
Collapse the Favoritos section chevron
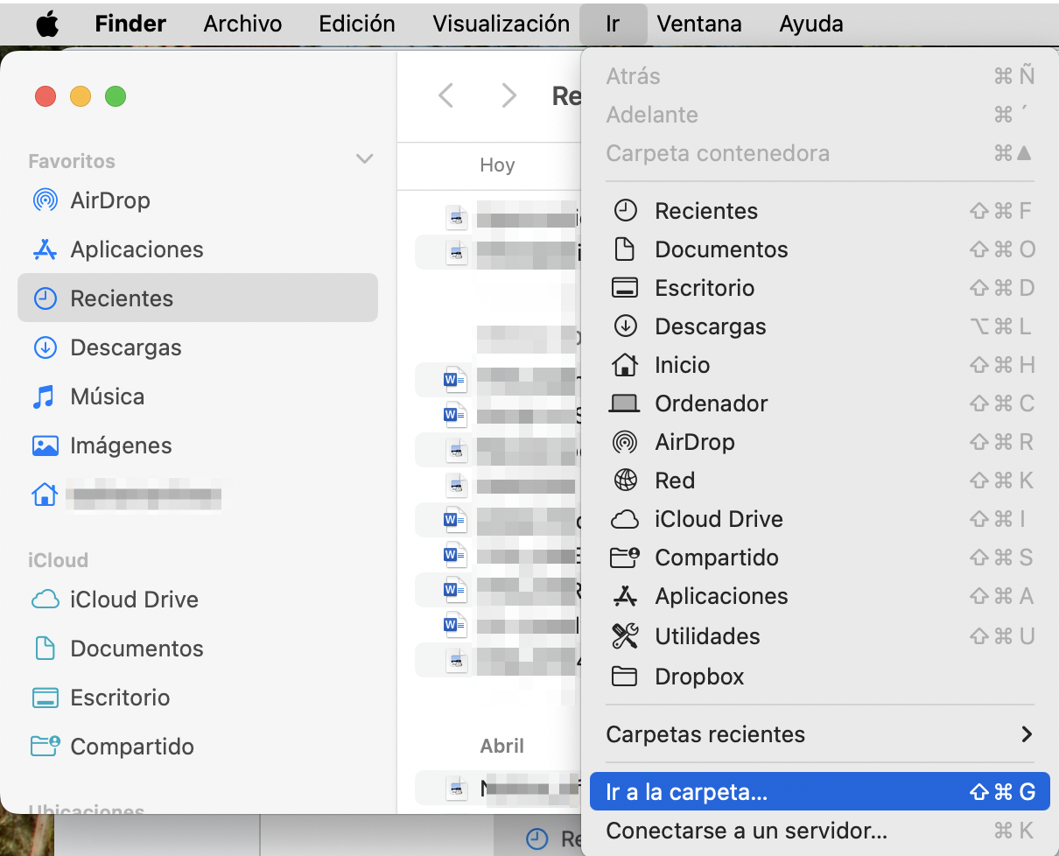364,159
